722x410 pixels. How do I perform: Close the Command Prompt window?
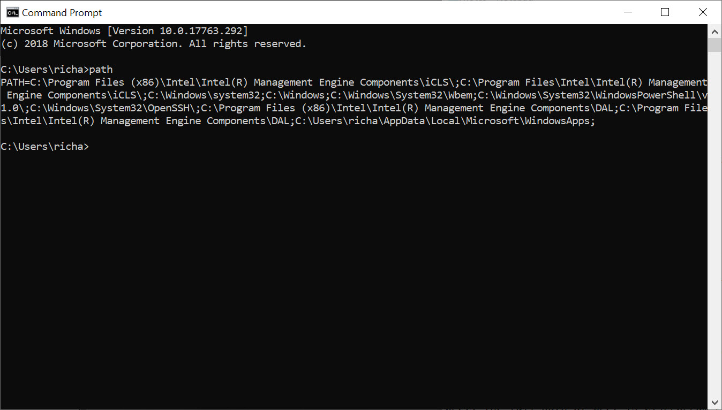pyautogui.click(x=703, y=12)
